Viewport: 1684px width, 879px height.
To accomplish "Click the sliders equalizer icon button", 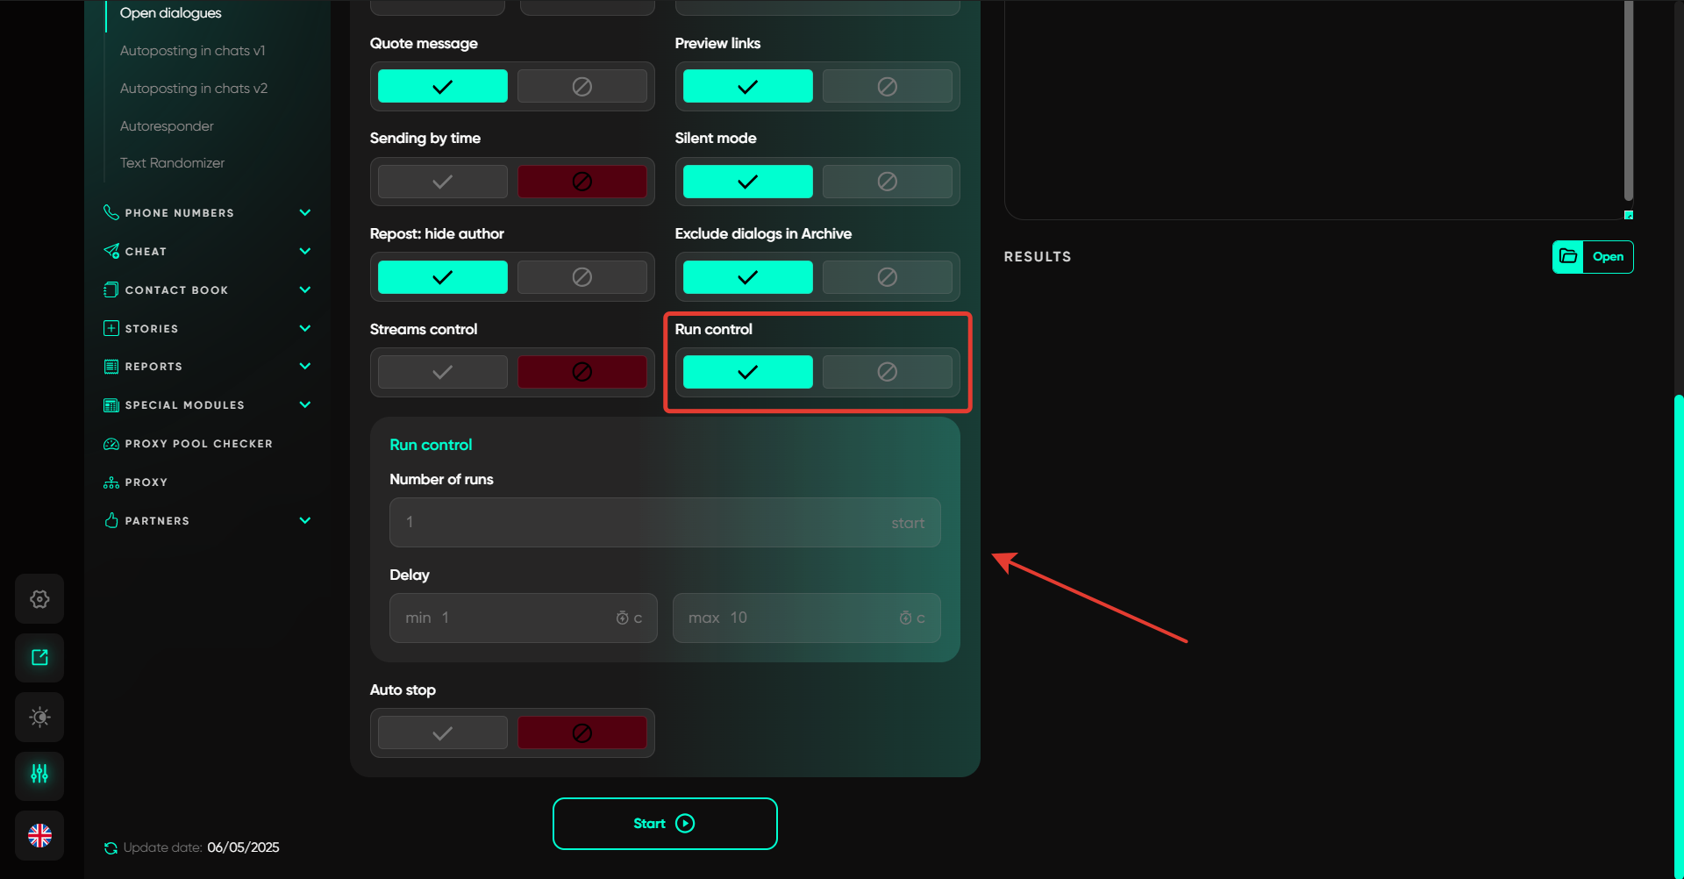I will (x=39, y=775).
